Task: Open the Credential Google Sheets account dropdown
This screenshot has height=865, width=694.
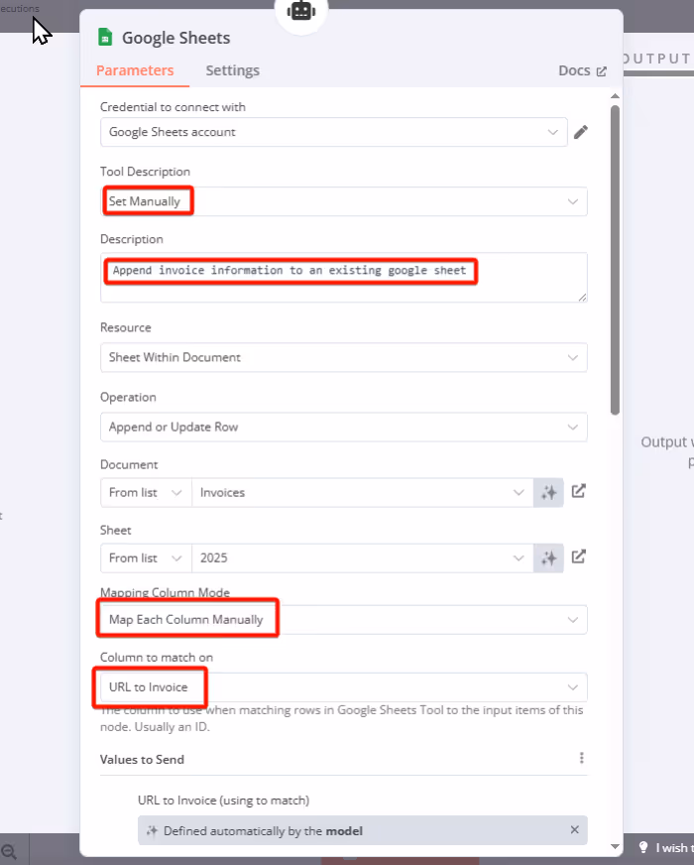Action: click(x=333, y=132)
